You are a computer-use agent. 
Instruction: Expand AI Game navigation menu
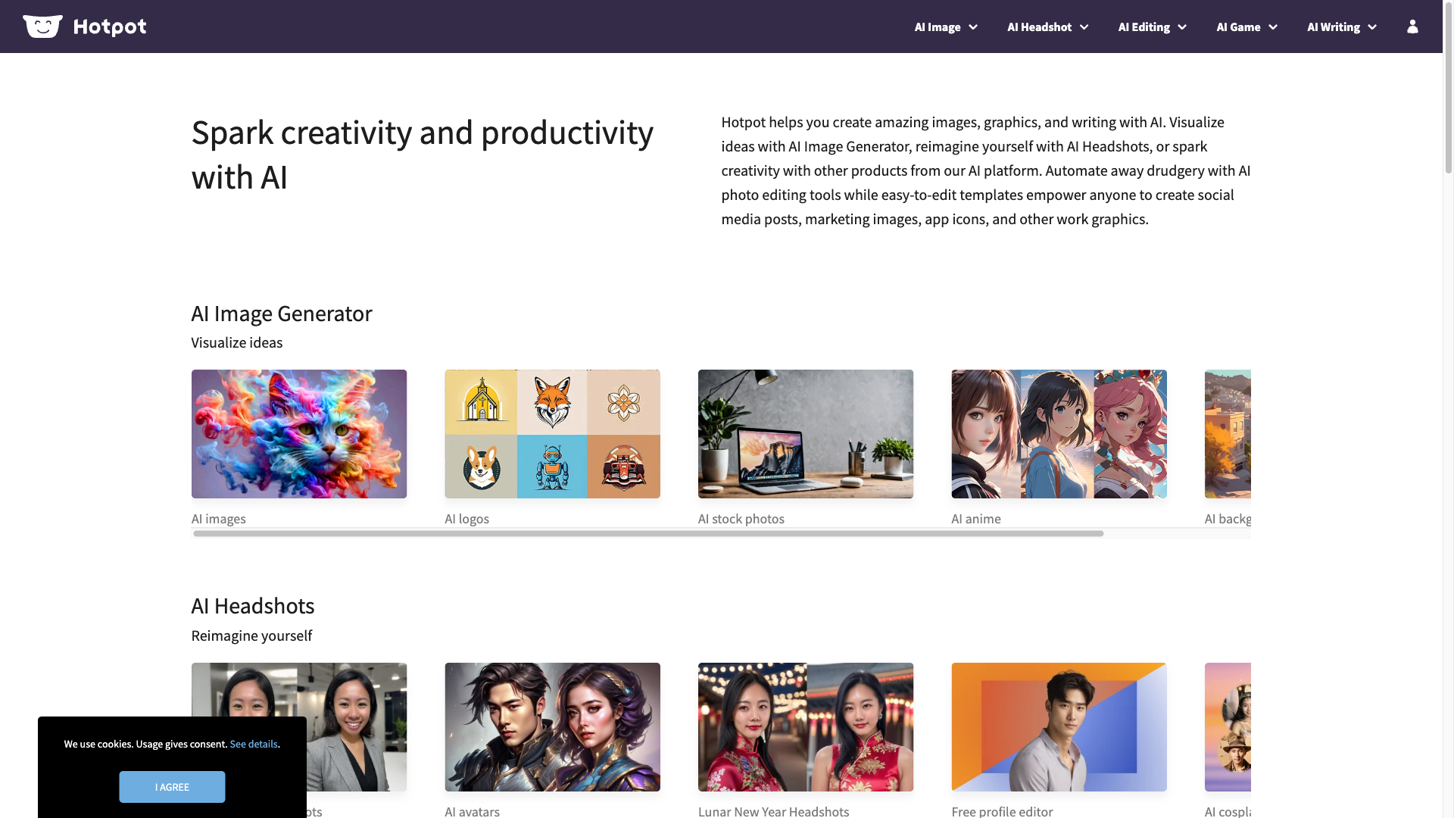(1247, 26)
